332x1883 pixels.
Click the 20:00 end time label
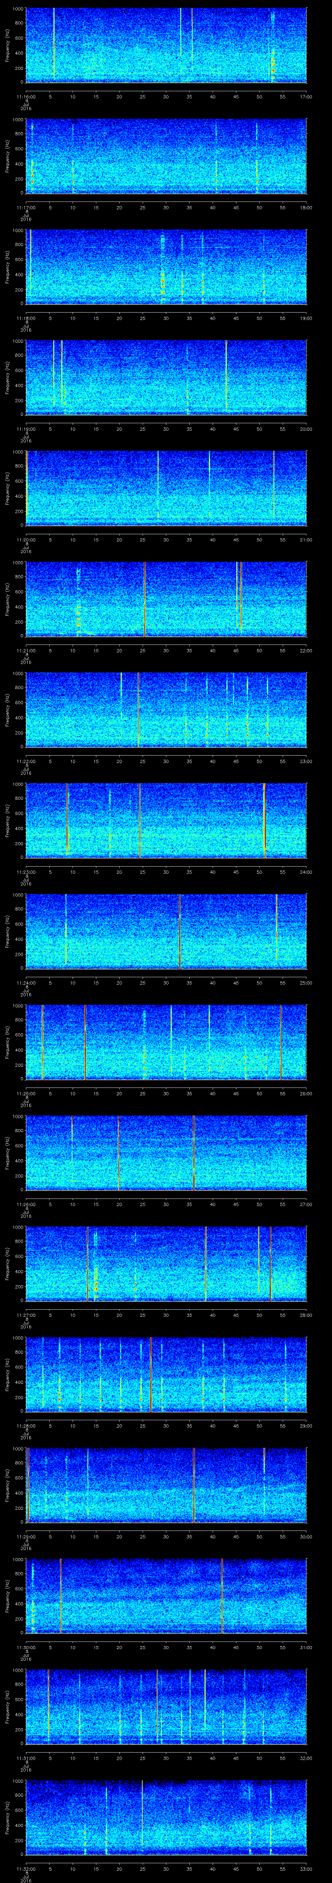306,428
